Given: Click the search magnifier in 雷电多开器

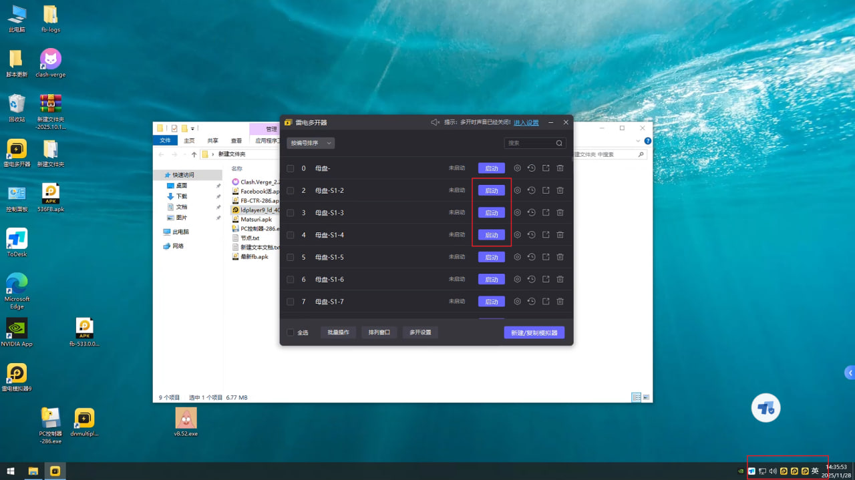Looking at the screenshot, I should (x=559, y=143).
